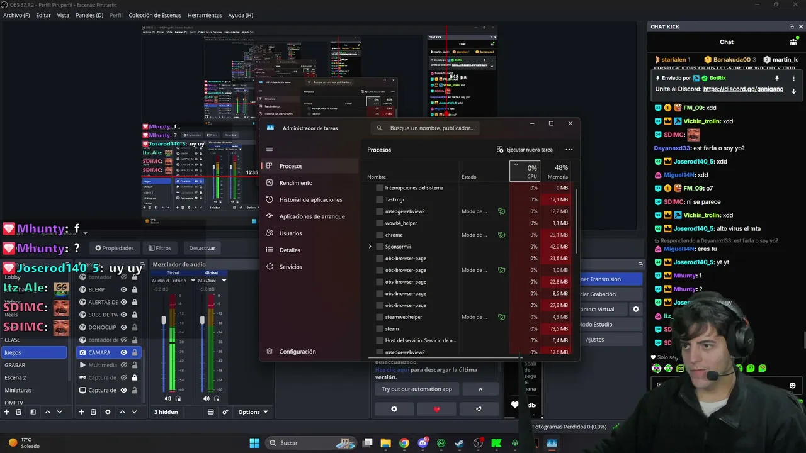Move the selected scene down

click(60, 412)
